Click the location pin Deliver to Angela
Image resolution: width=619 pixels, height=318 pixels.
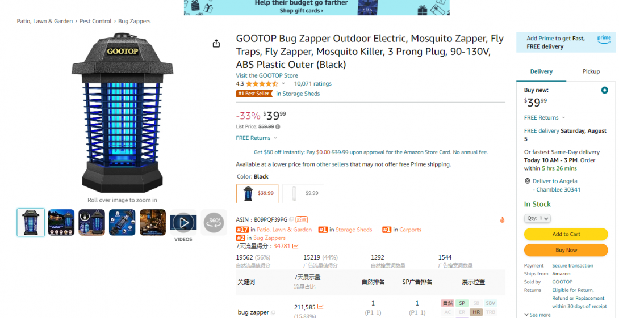coord(527,181)
